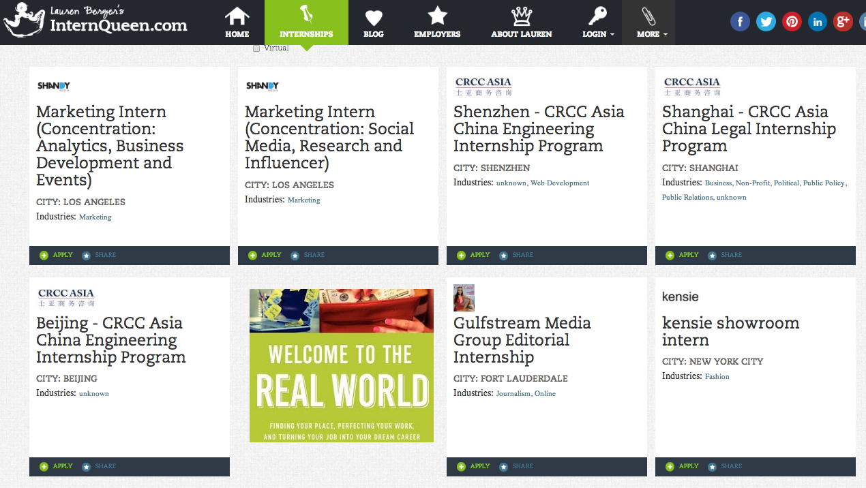Open the Twitter social icon

(766, 22)
